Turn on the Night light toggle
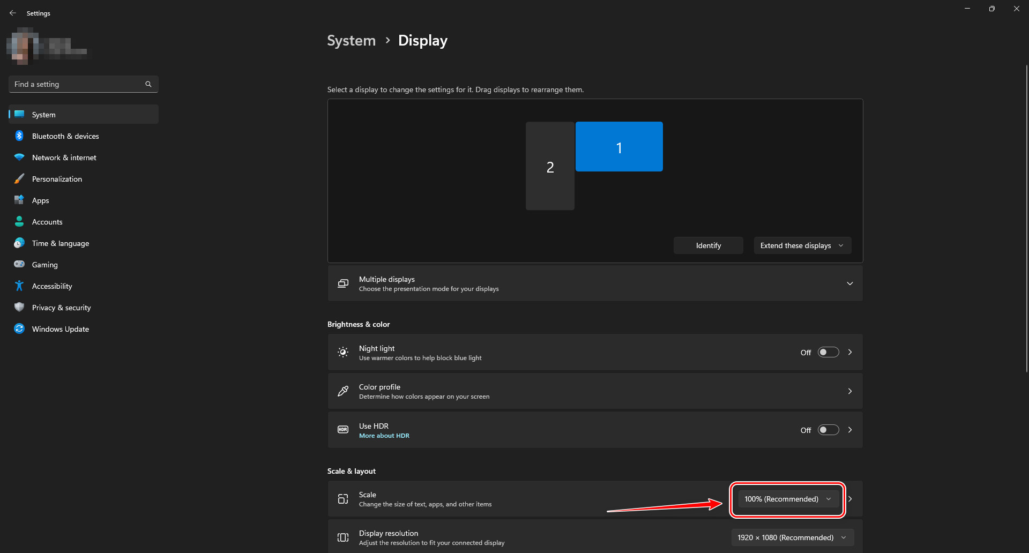The image size is (1029, 553). point(828,352)
